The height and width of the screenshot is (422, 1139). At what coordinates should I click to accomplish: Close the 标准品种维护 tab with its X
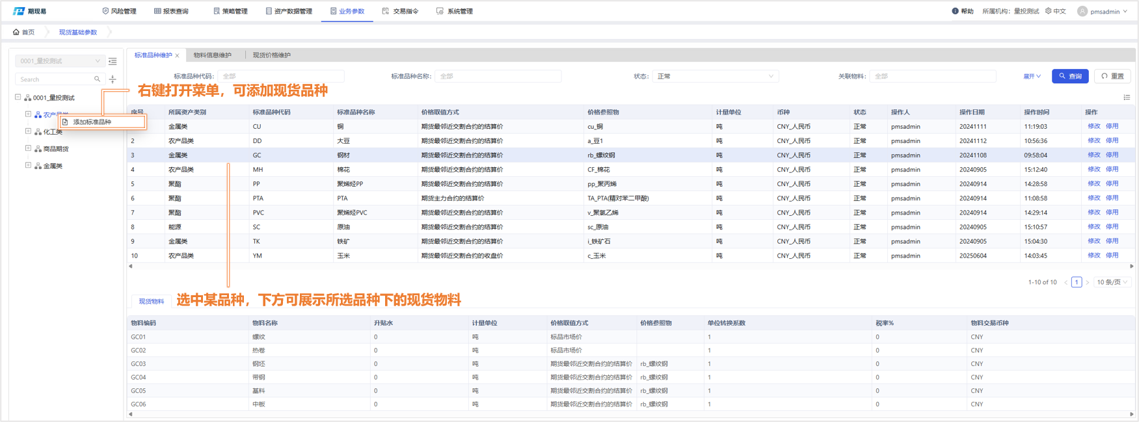[177, 56]
